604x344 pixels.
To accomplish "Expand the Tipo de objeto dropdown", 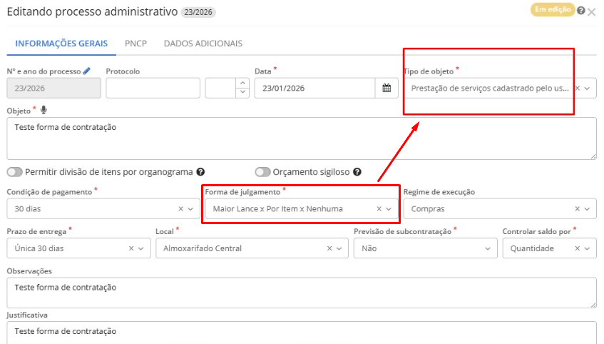I will (x=588, y=88).
